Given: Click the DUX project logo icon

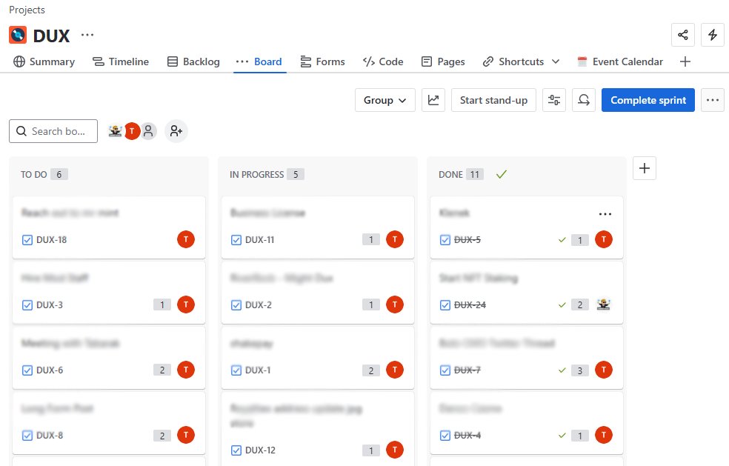Looking at the screenshot, I should click(x=18, y=36).
